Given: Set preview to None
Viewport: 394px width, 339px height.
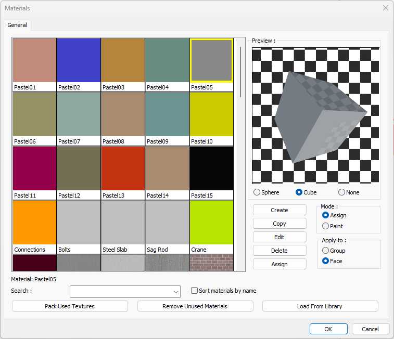Looking at the screenshot, I should (x=342, y=192).
